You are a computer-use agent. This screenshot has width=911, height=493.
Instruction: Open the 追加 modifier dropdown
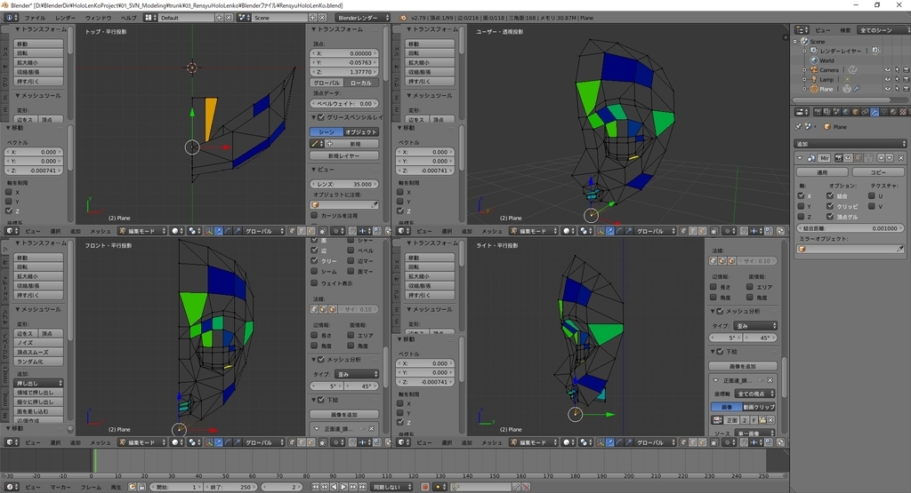850,143
